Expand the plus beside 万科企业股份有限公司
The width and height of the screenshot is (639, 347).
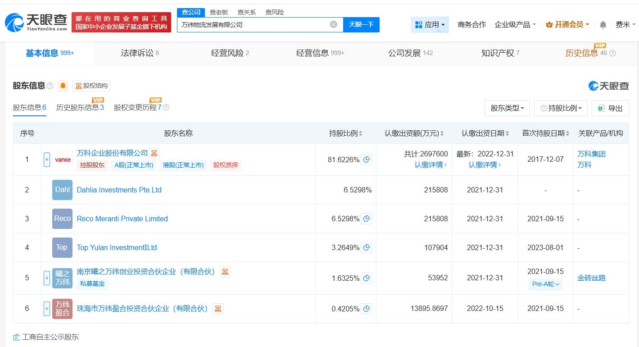(x=46, y=159)
